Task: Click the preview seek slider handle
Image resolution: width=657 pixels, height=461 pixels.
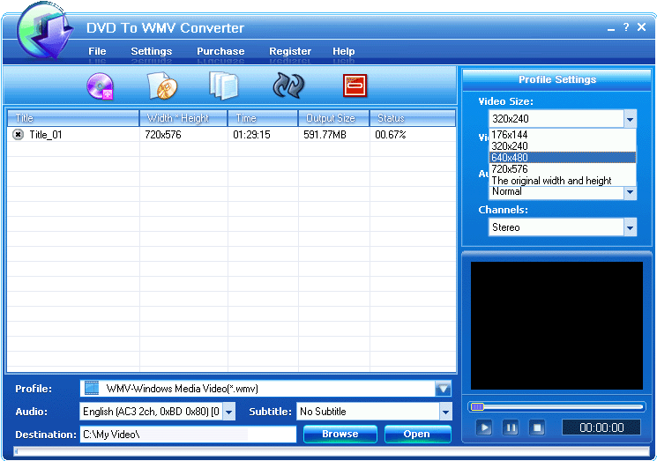Action: click(477, 406)
